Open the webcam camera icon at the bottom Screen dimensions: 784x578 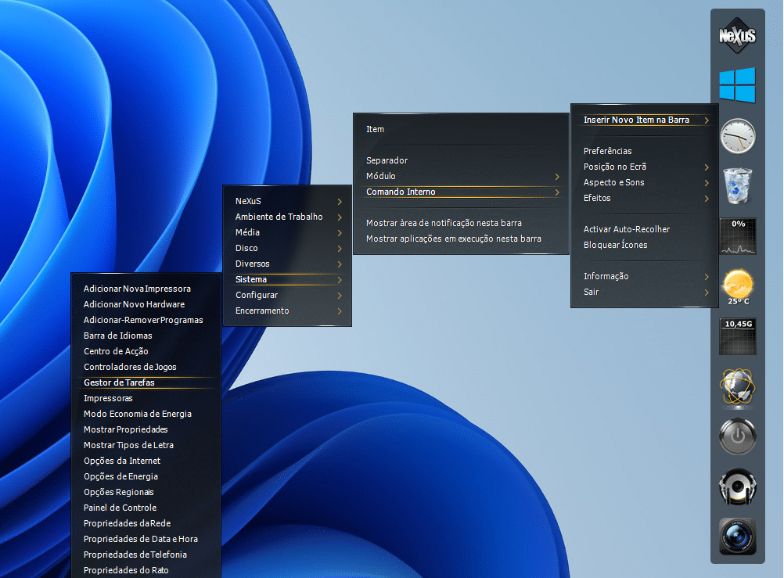point(737,537)
